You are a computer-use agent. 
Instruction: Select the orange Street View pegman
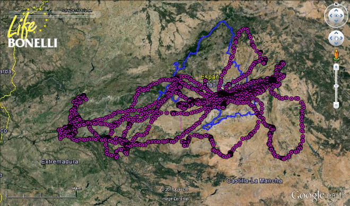[336, 55]
